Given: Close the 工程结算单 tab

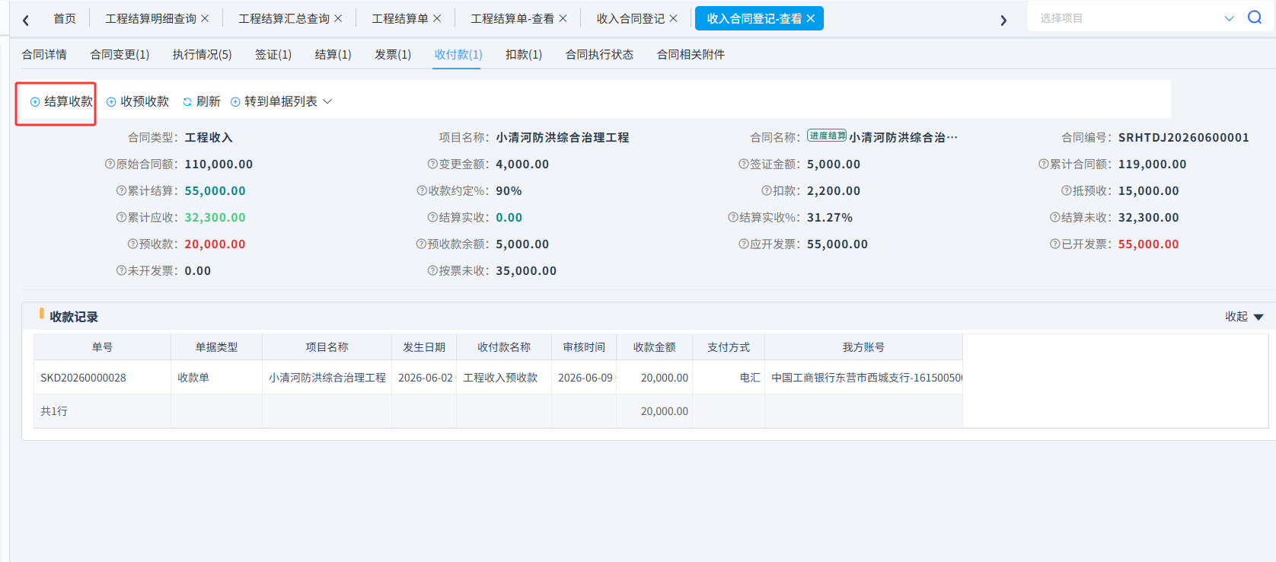Looking at the screenshot, I should [x=437, y=18].
